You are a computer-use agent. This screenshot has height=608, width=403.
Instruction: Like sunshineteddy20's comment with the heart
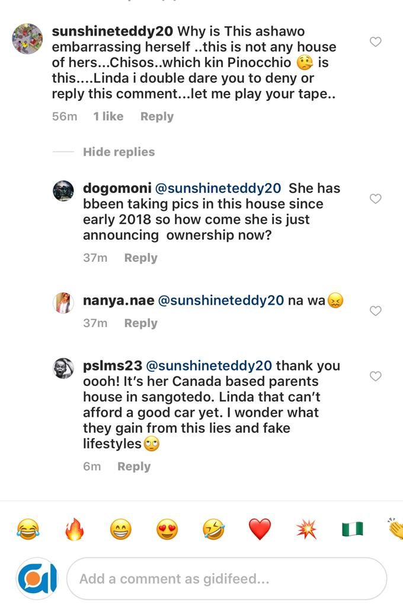pyautogui.click(x=375, y=42)
